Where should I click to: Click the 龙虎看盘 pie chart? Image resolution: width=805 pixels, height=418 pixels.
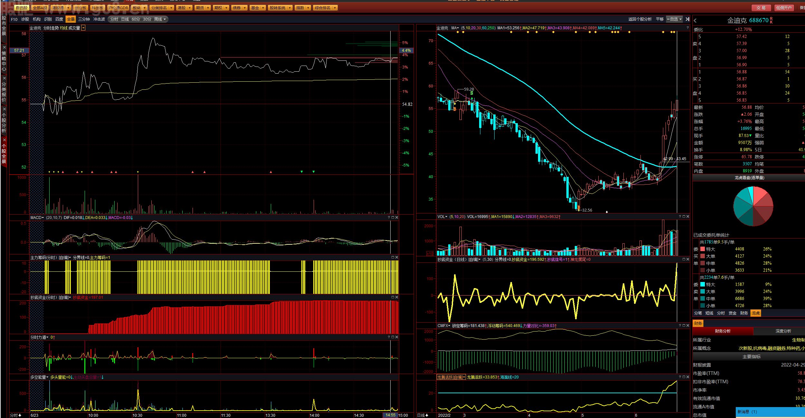pyautogui.click(x=753, y=206)
